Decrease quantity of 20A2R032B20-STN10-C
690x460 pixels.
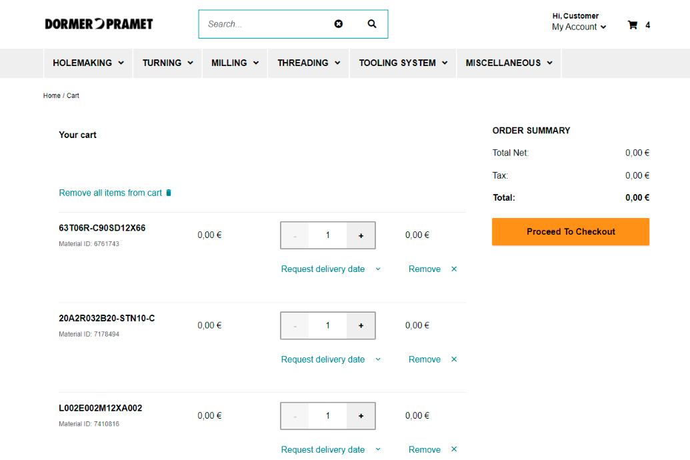[295, 325]
